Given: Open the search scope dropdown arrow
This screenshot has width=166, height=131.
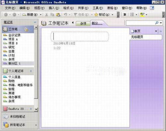Looking at the screenshot, I should [x=161, y=23].
